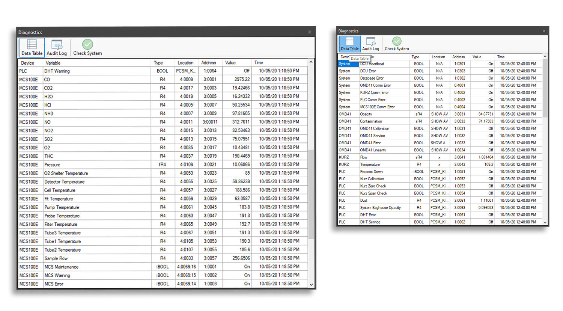563x311 pixels.
Task: Select the MCS Maintenance cell
Action: [97, 267]
